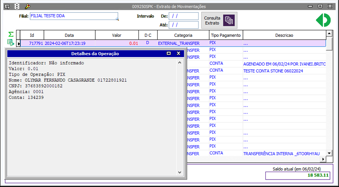Minimize the Extrato de Movimentações window
Screen dimensions: 339x187
tap(310, 7)
